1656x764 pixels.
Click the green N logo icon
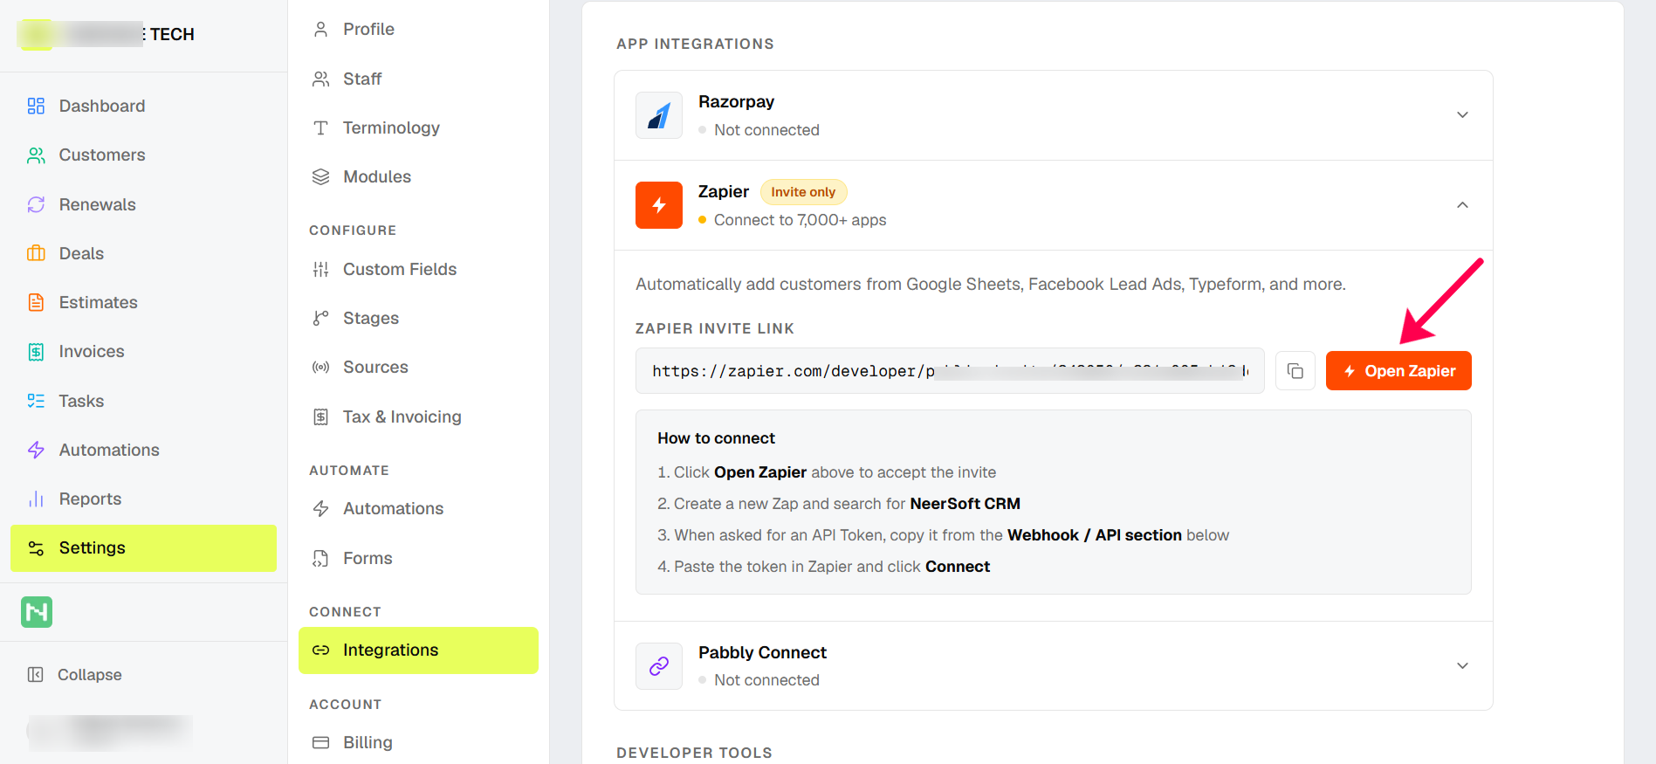37,612
